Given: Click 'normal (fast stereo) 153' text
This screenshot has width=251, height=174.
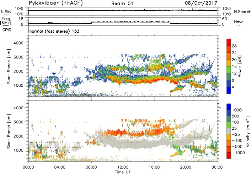Looking at the screenshot, I should point(54,31).
